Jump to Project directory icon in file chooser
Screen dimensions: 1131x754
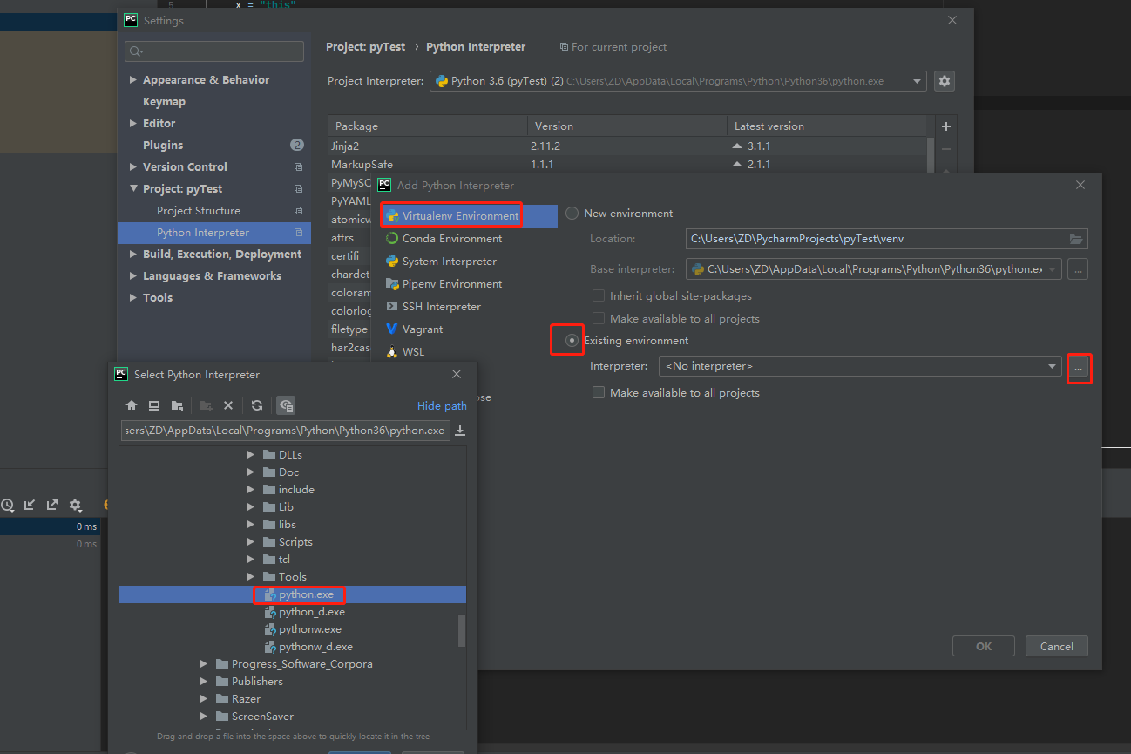[177, 405]
